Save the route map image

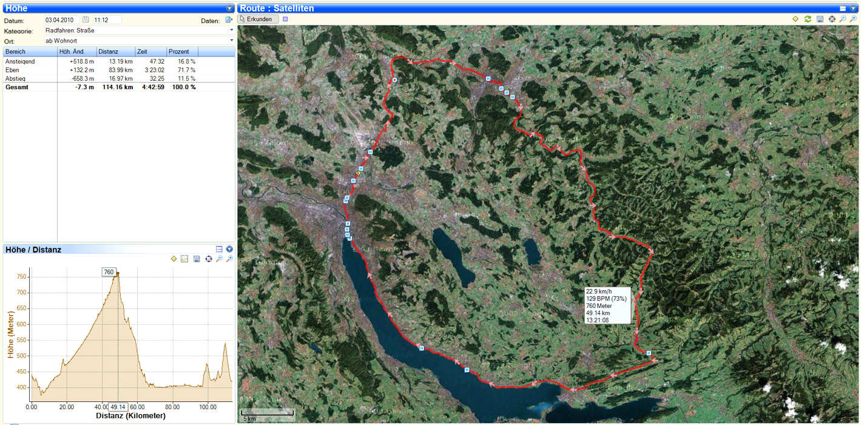(x=820, y=19)
